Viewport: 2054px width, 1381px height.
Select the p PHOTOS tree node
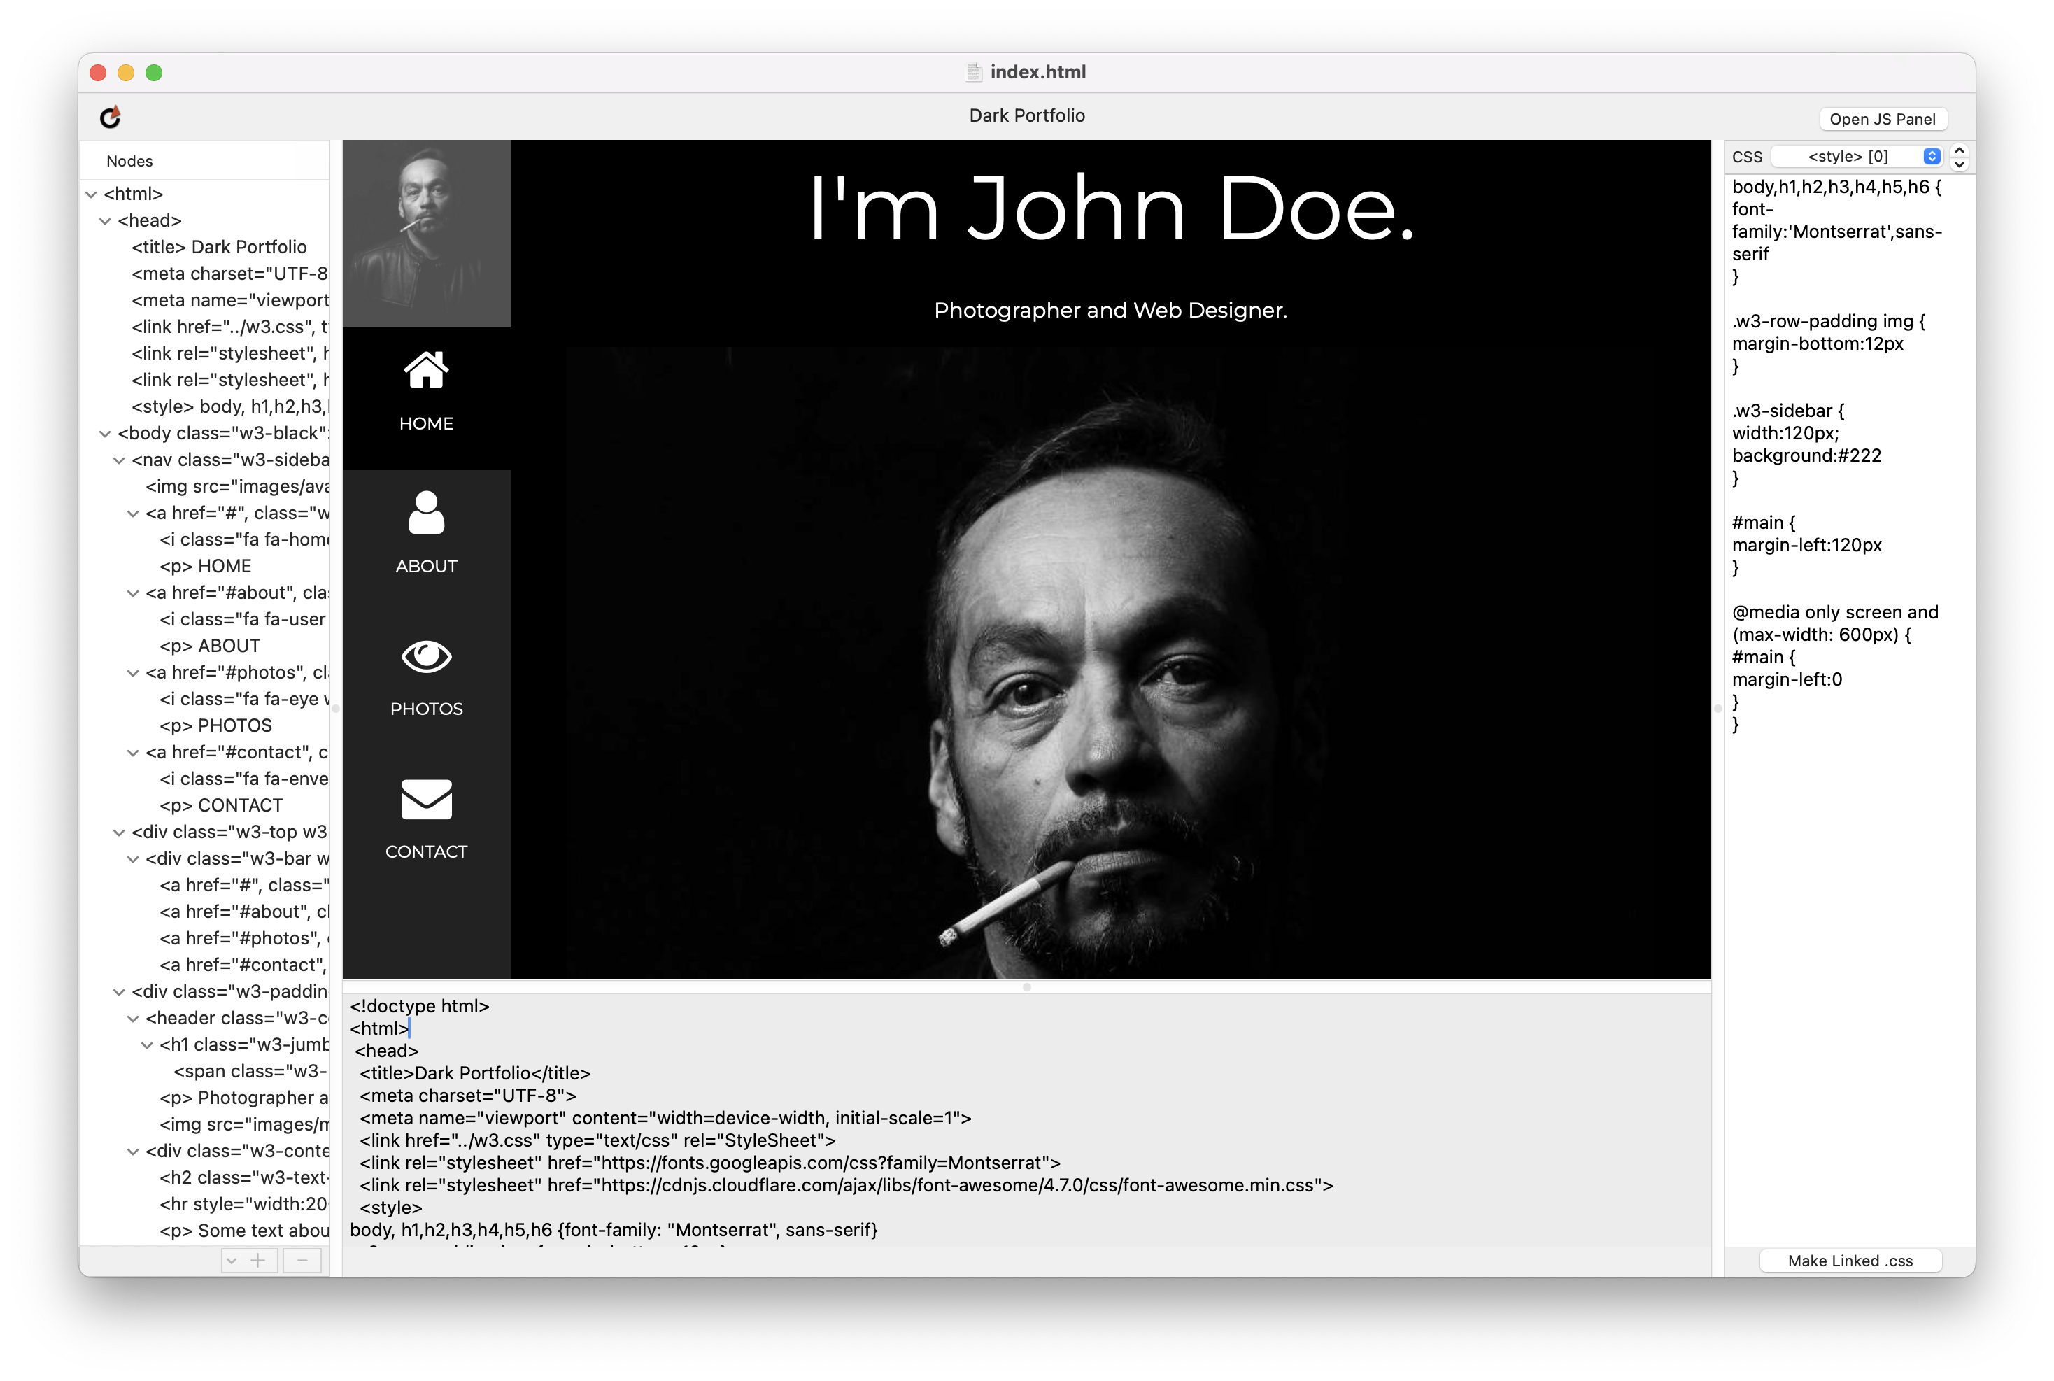215,725
